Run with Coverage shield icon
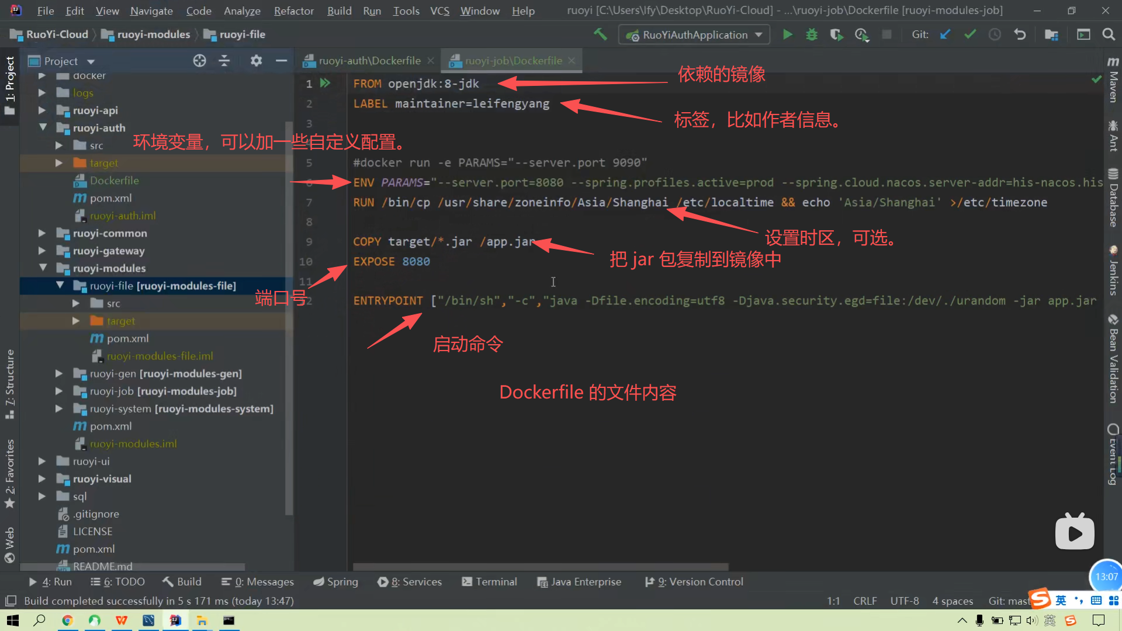1122x631 pixels. [x=836, y=34]
